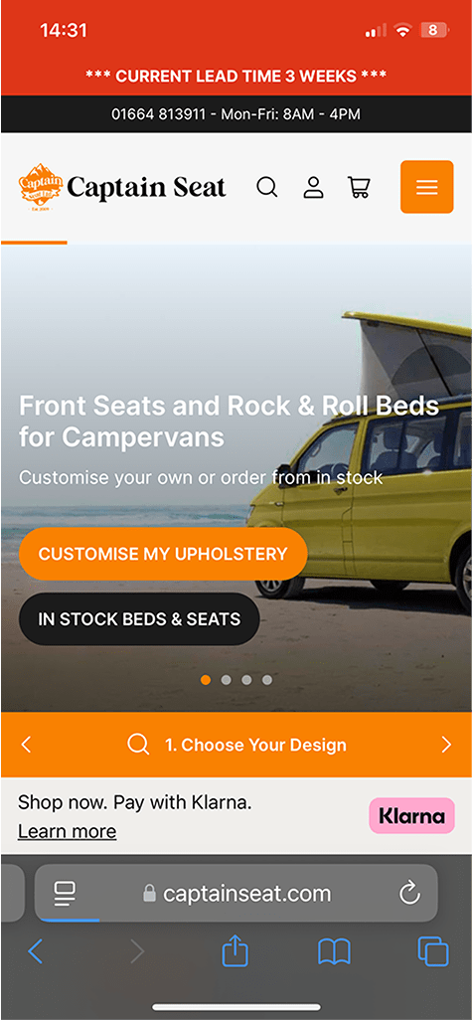Open the user account icon
Image resolution: width=472 pixels, height=1020 pixels.
313,187
